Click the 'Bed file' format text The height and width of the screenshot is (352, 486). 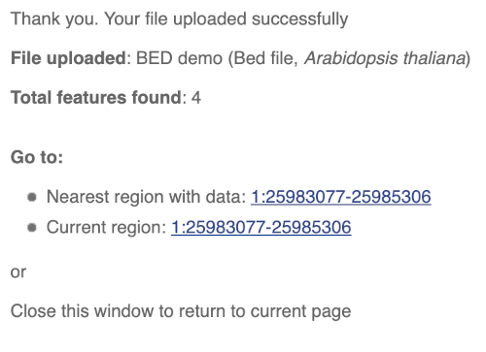point(265,58)
